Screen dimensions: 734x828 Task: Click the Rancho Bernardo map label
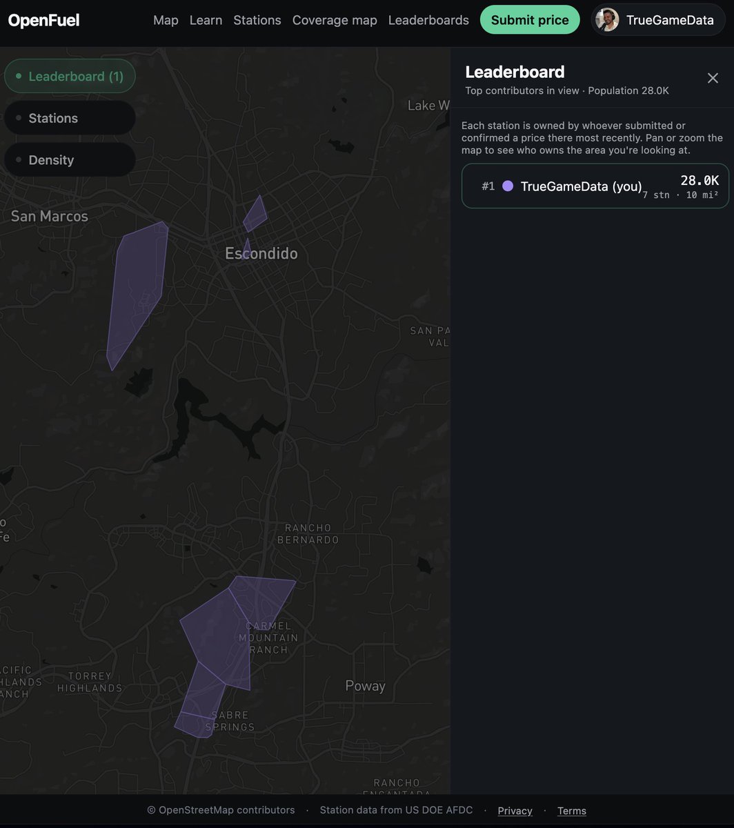(308, 533)
